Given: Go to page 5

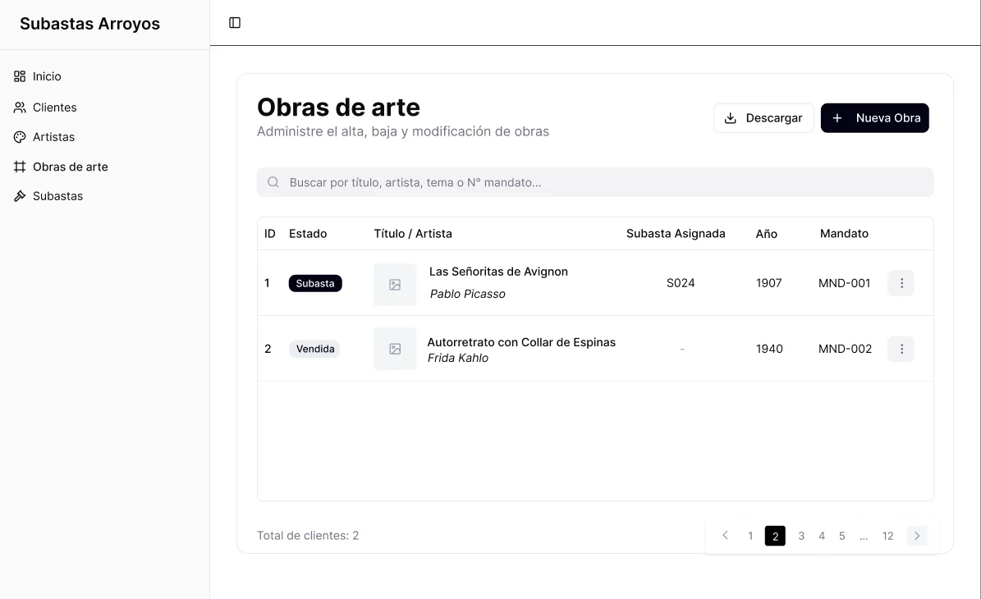Looking at the screenshot, I should pos(842,536).
